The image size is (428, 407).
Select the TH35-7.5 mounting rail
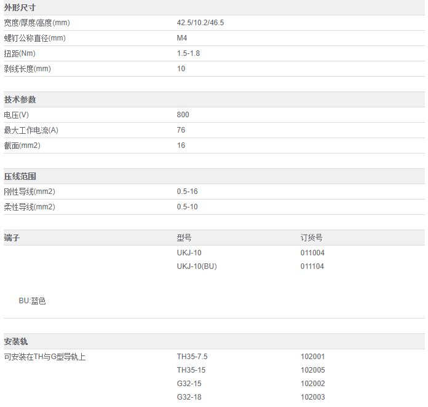pos(192,357)
